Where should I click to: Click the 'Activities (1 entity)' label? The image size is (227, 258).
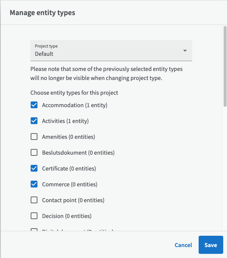65,121
